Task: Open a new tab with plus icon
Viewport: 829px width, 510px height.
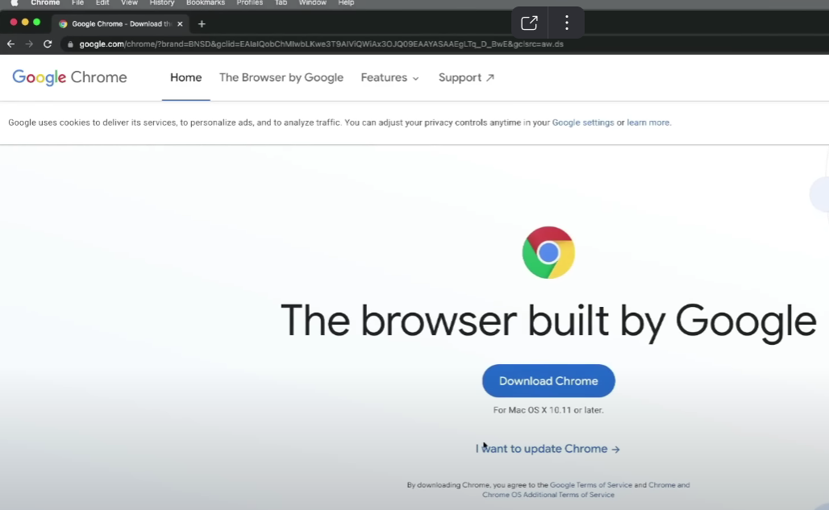Action: click(x=202, y=23)
